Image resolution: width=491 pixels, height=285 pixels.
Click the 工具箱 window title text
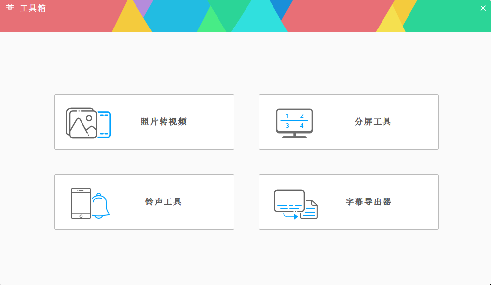[32, 8]
